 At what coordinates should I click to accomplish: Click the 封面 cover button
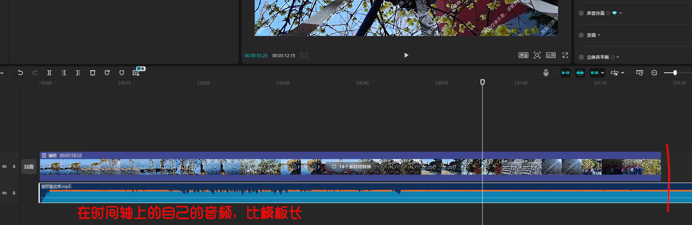coord(29,167)
